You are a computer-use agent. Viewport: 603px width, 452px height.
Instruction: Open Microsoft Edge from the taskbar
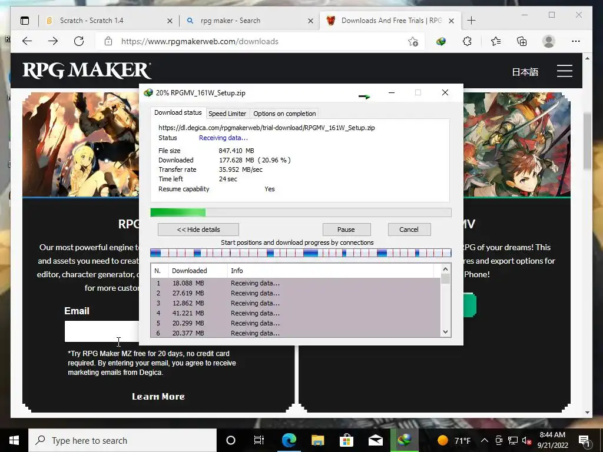(x=289, y=440)
